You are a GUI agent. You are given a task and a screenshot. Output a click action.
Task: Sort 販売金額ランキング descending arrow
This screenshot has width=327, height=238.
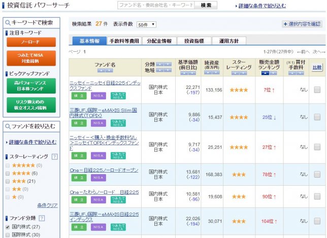(273, 73)
